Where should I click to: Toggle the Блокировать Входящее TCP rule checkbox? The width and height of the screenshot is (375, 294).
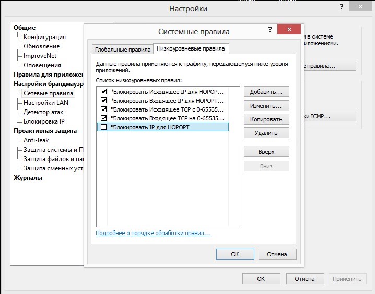[103, 118]
